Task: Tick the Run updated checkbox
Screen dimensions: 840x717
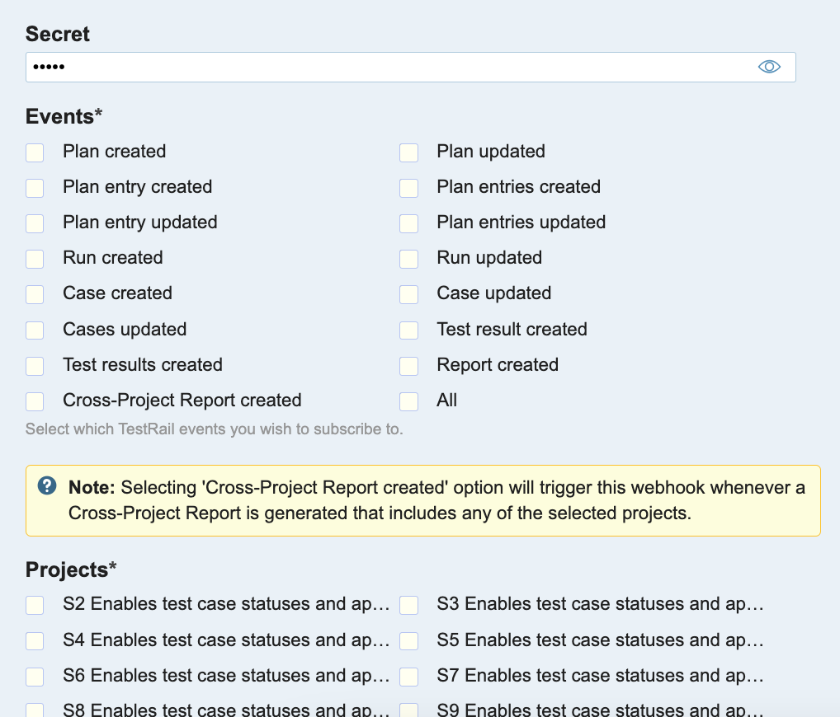Action: 408,259
